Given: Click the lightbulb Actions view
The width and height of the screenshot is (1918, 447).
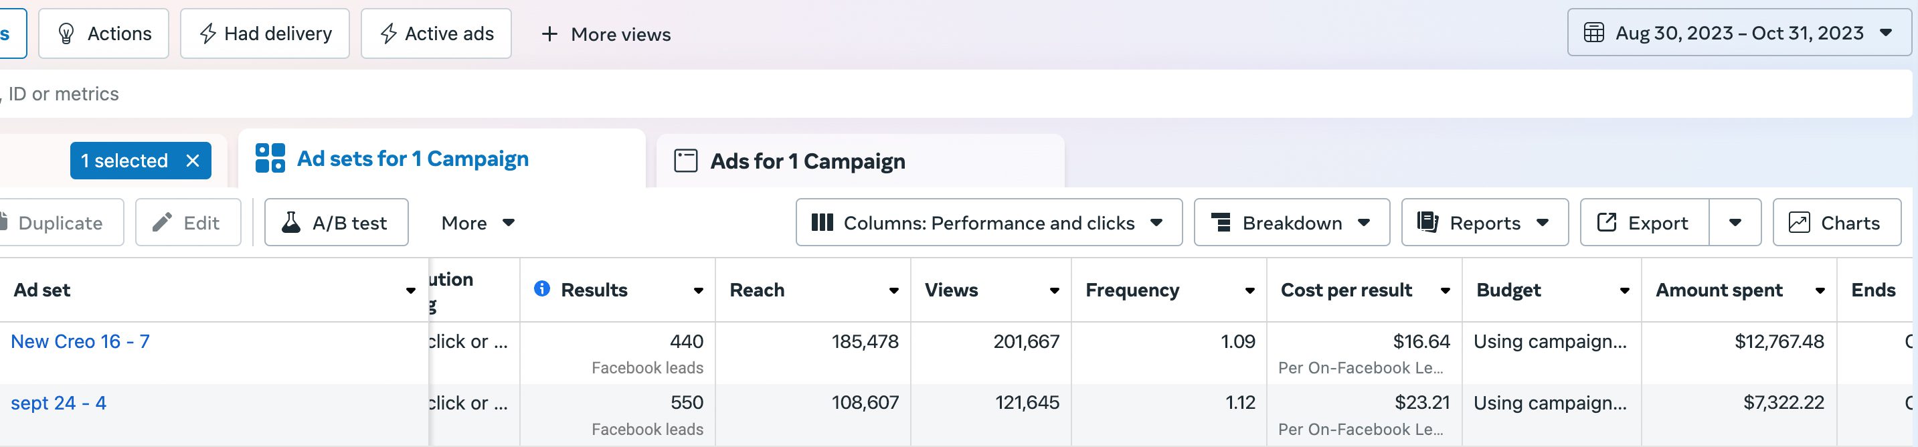Looking at the screenshot, I should [x=104, y=33].
